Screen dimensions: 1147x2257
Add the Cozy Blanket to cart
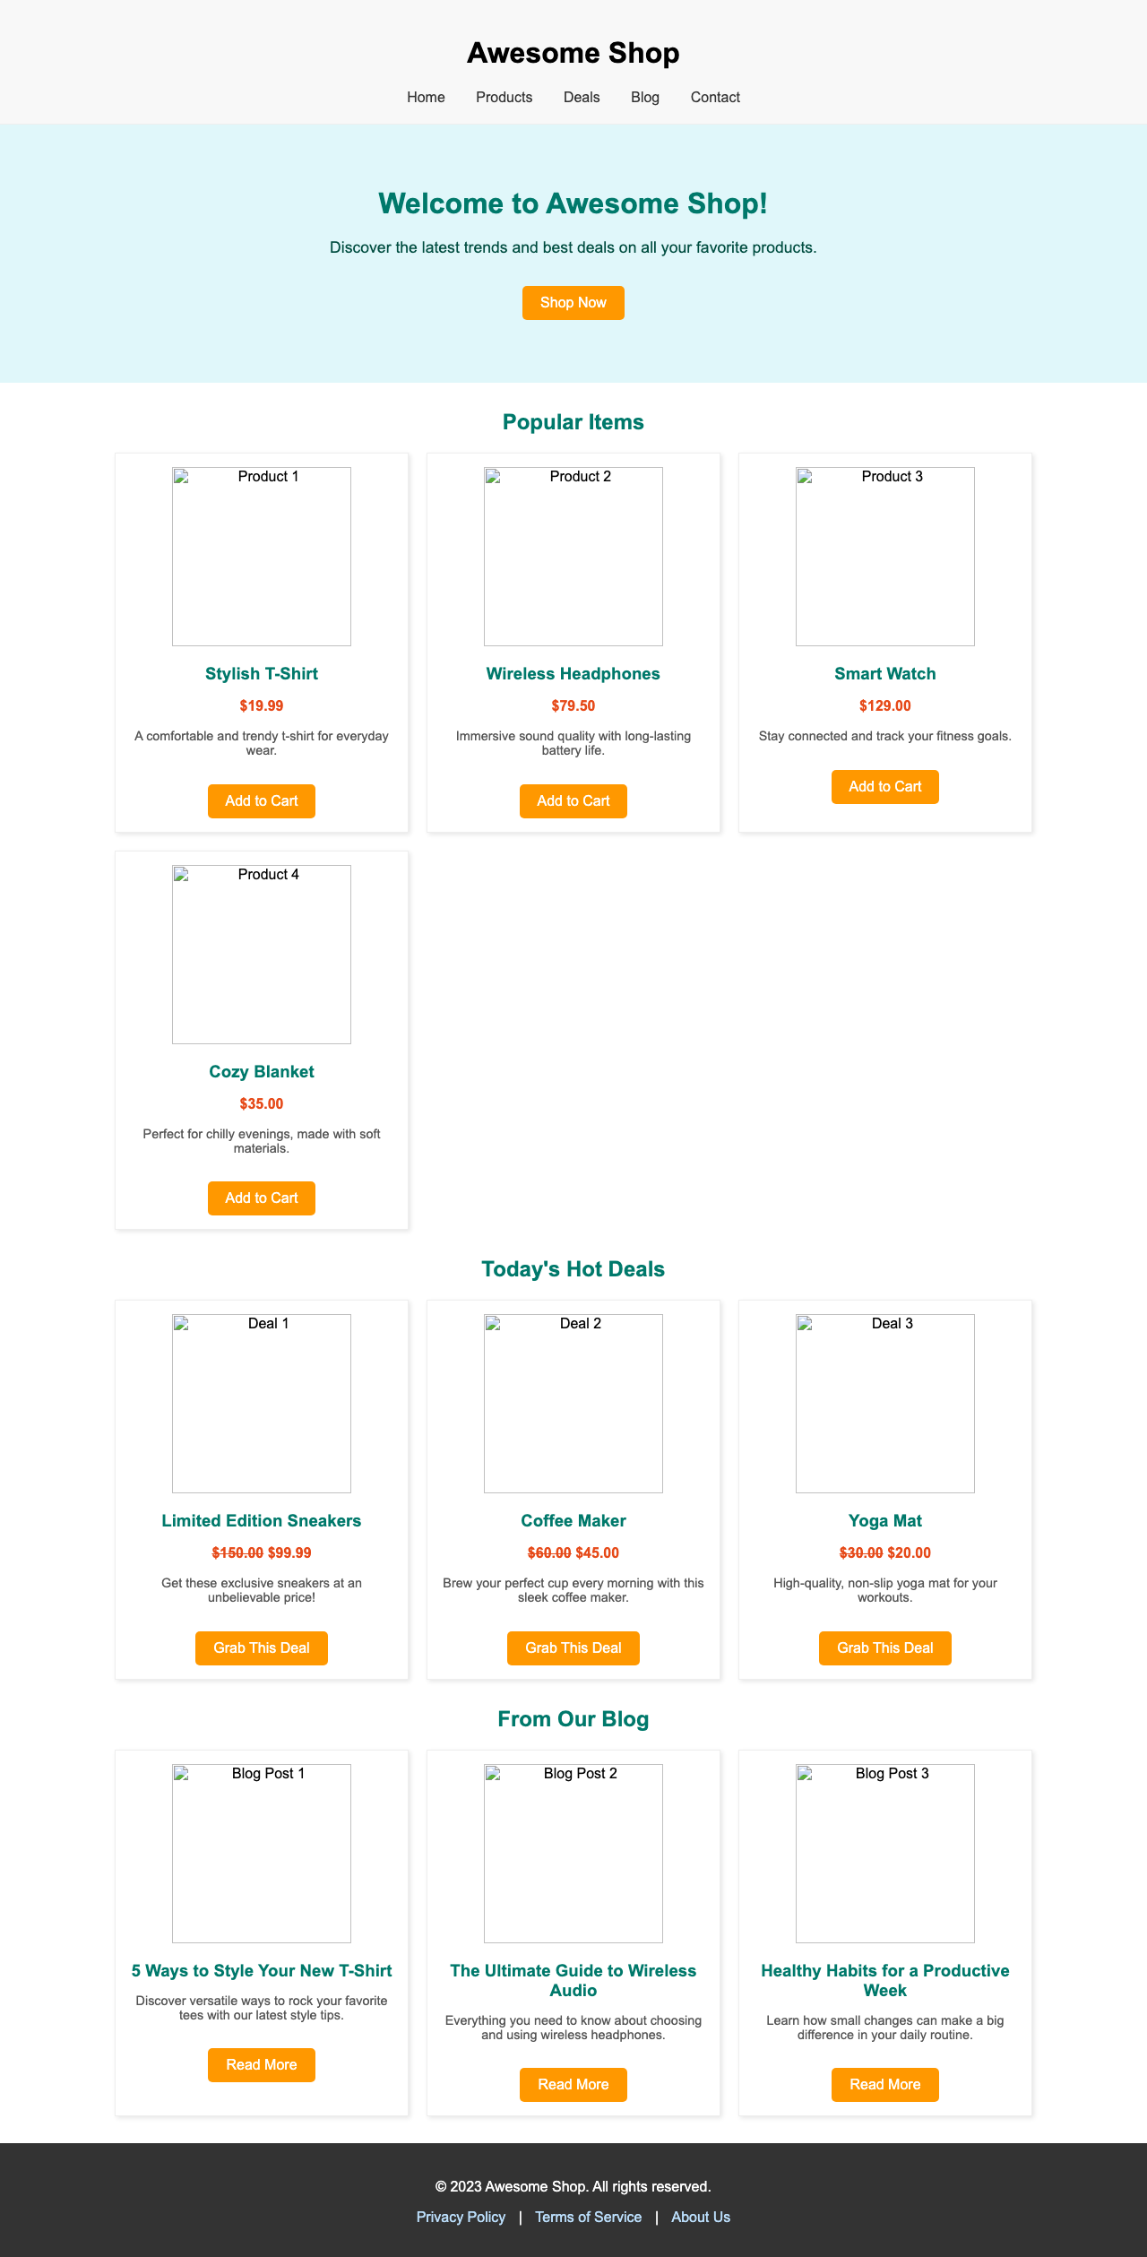pos(261,1198)
